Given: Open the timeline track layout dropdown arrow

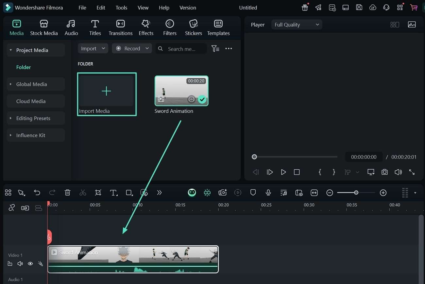Looking at the screenshot, I should 415,193.
